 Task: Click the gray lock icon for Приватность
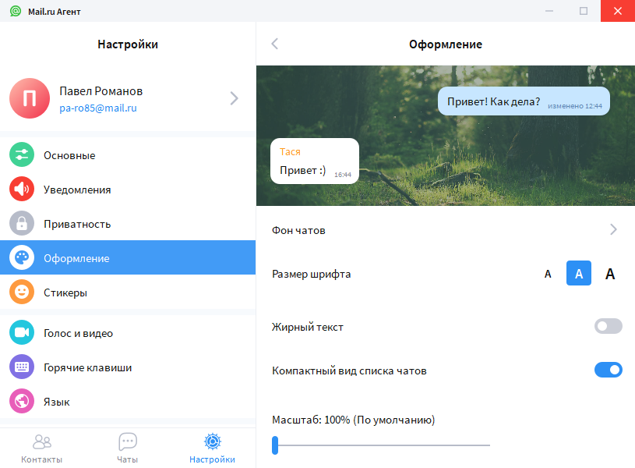click(22, 223)
